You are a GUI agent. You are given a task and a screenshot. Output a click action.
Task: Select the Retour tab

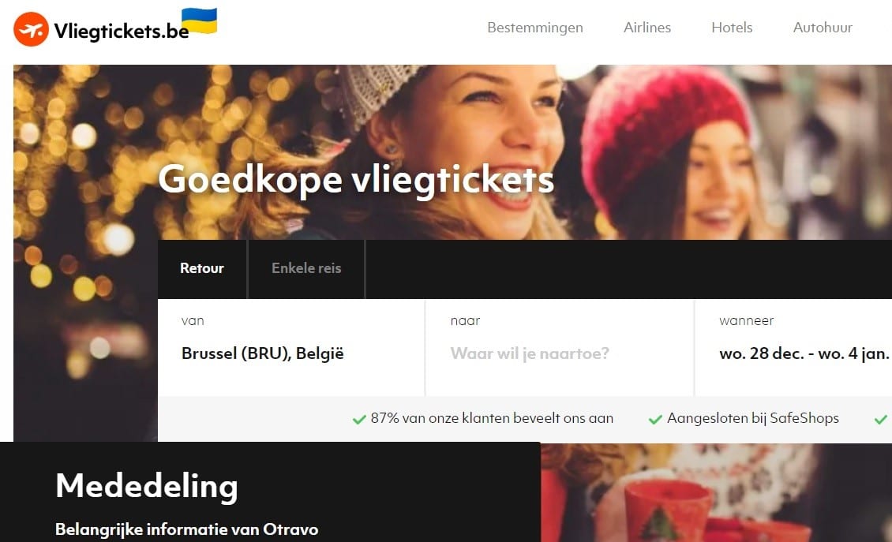point(202,268)
